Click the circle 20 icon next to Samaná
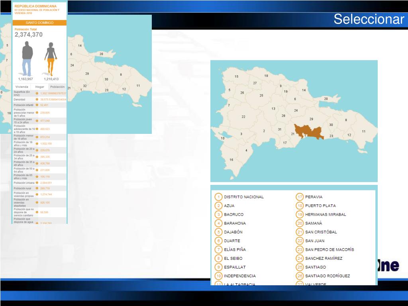 point(300,223)
